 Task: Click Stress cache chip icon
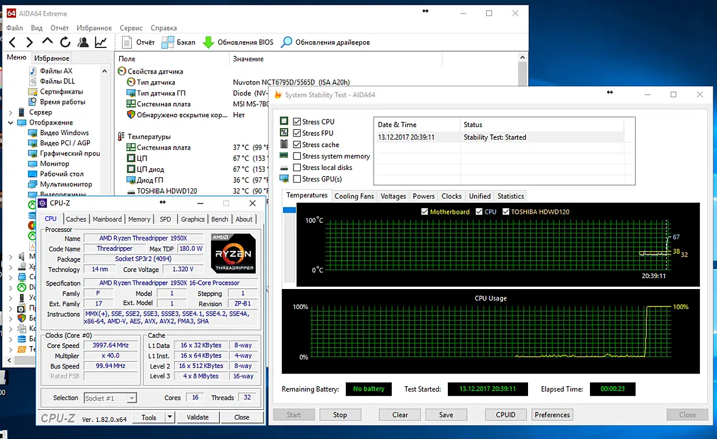(x=284, y=144)
